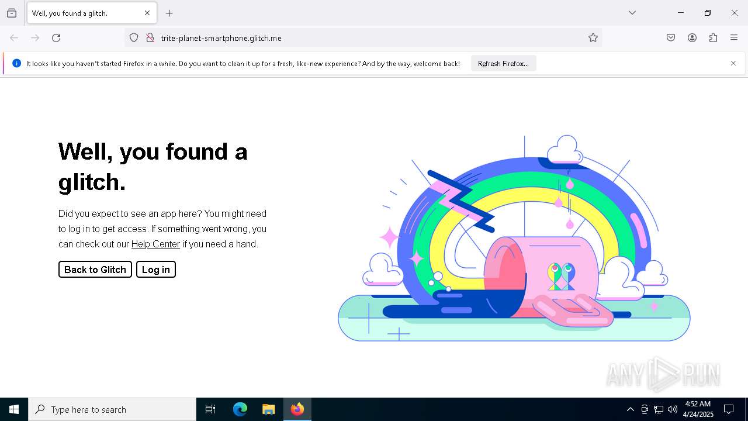Launch Microsoft Edge from taskbar
748x421 pixels.
(x=240, y=409)
